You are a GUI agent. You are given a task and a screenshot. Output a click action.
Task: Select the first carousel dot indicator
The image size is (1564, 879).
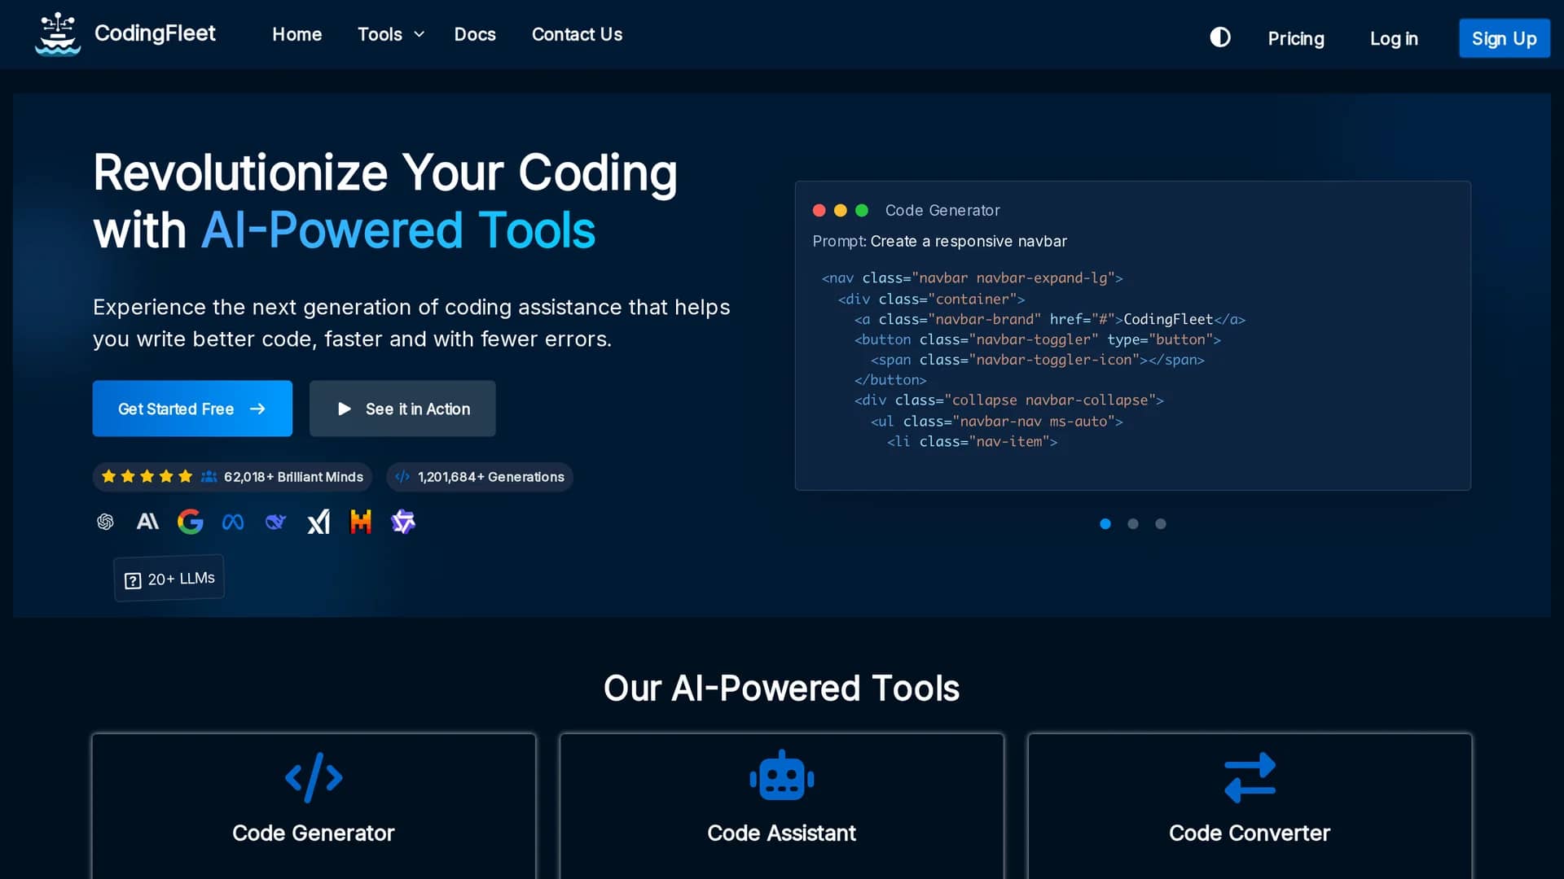coord(1105,524)
